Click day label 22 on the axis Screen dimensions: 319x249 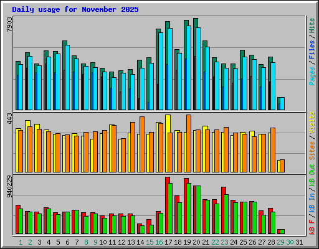tap(215, 242)
